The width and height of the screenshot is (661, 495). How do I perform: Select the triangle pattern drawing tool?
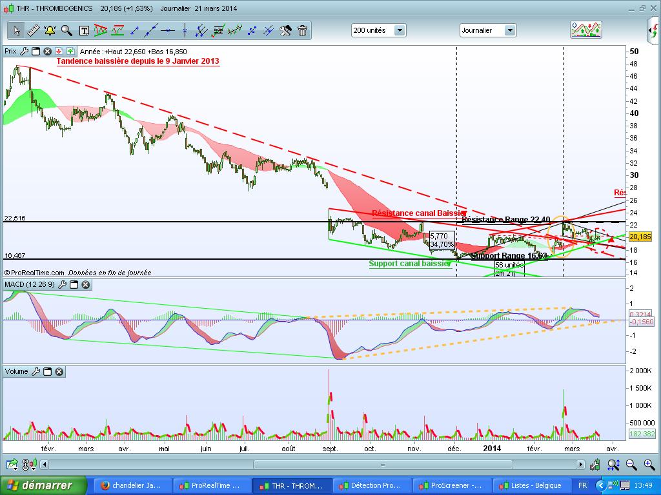(101, 30)
